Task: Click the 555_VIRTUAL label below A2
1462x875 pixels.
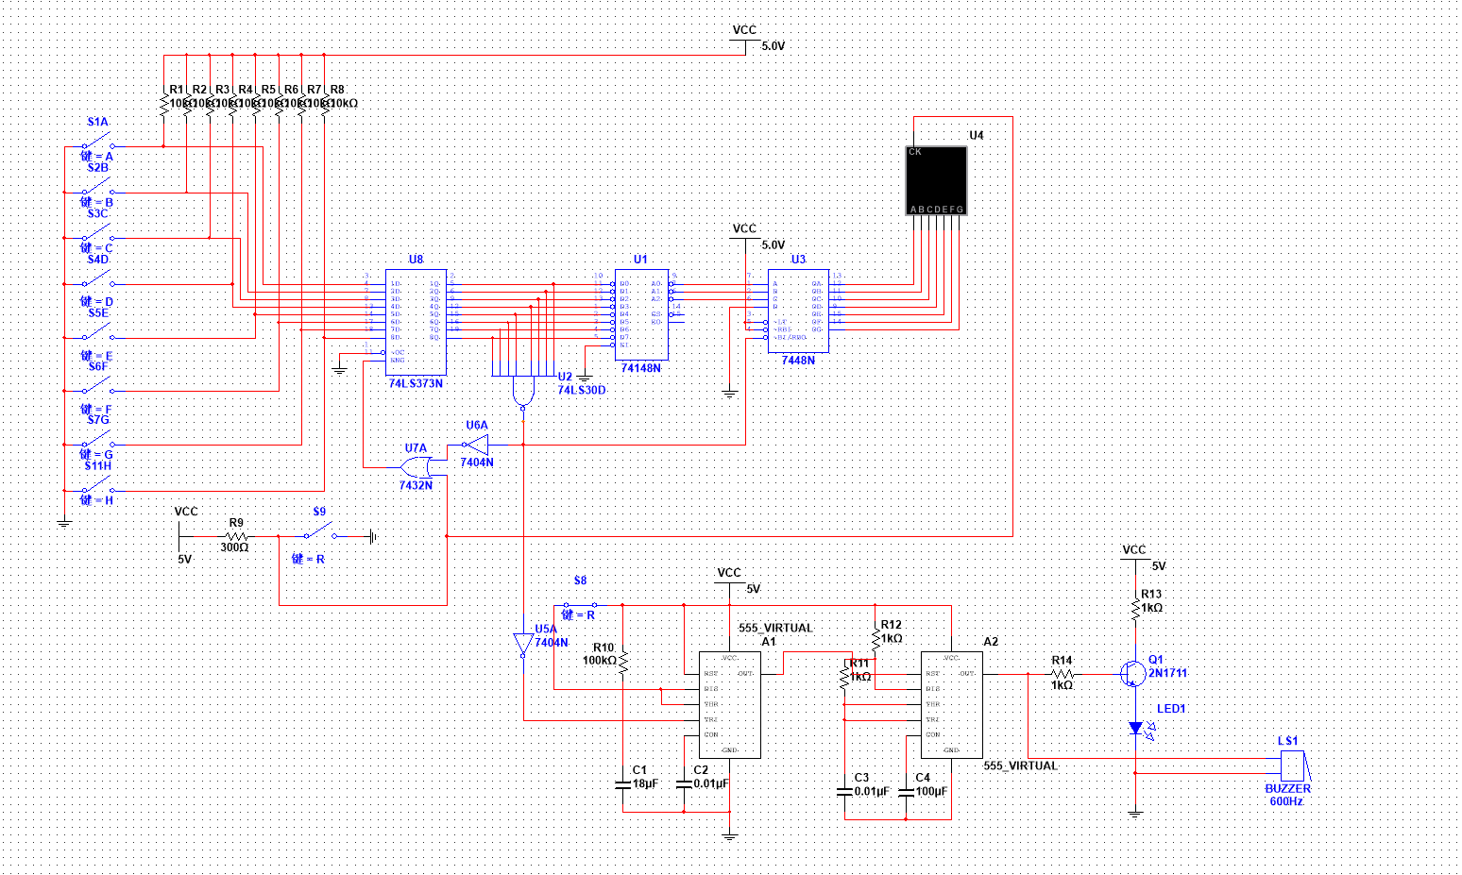Action: click(x=1021, y=766)
